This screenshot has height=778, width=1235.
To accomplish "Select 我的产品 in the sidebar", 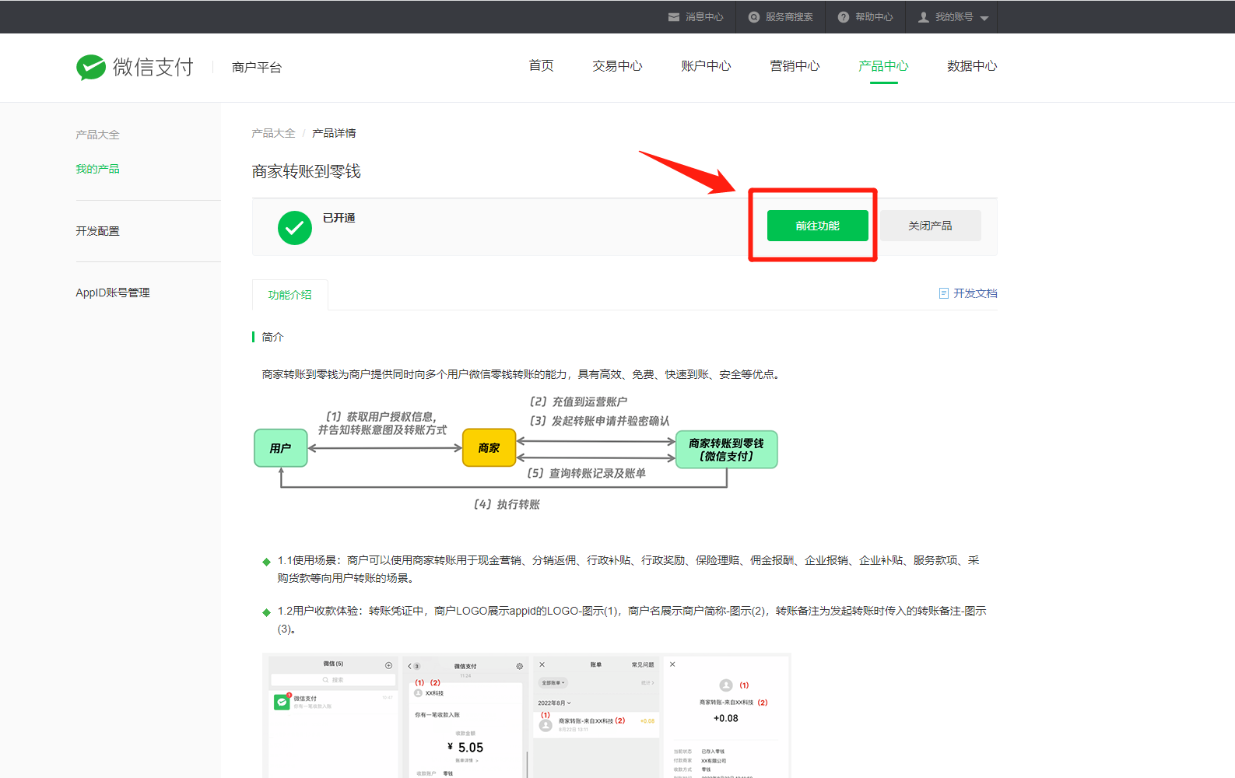I will coord(97,169).
